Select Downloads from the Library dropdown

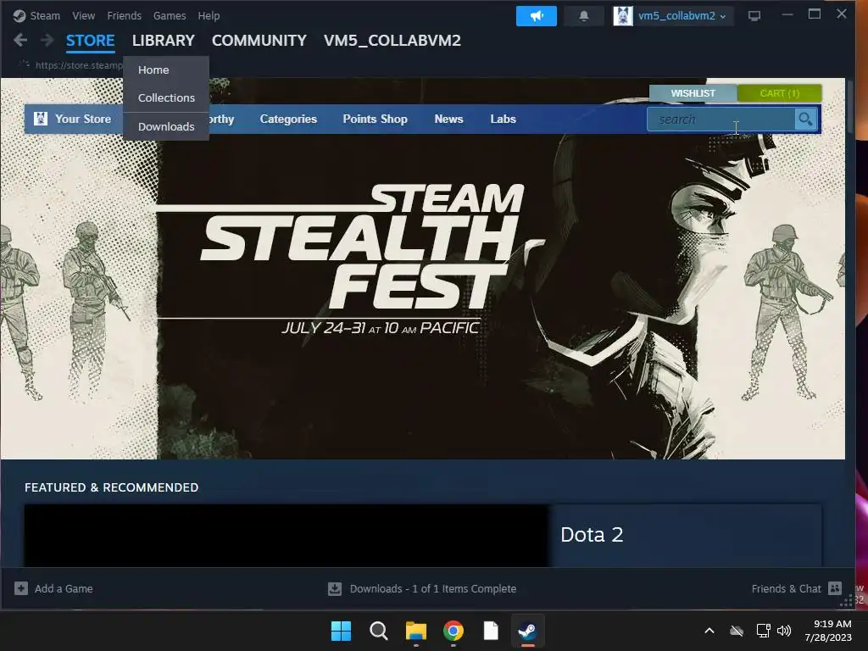pyautogui.click(x=166, y=127)
